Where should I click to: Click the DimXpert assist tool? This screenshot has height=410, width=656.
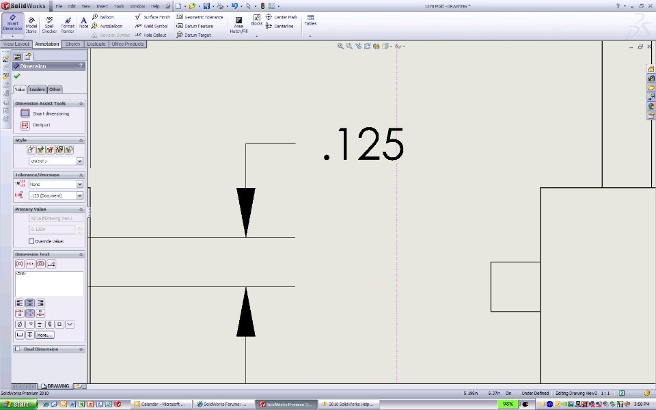(x=36, y=124)
